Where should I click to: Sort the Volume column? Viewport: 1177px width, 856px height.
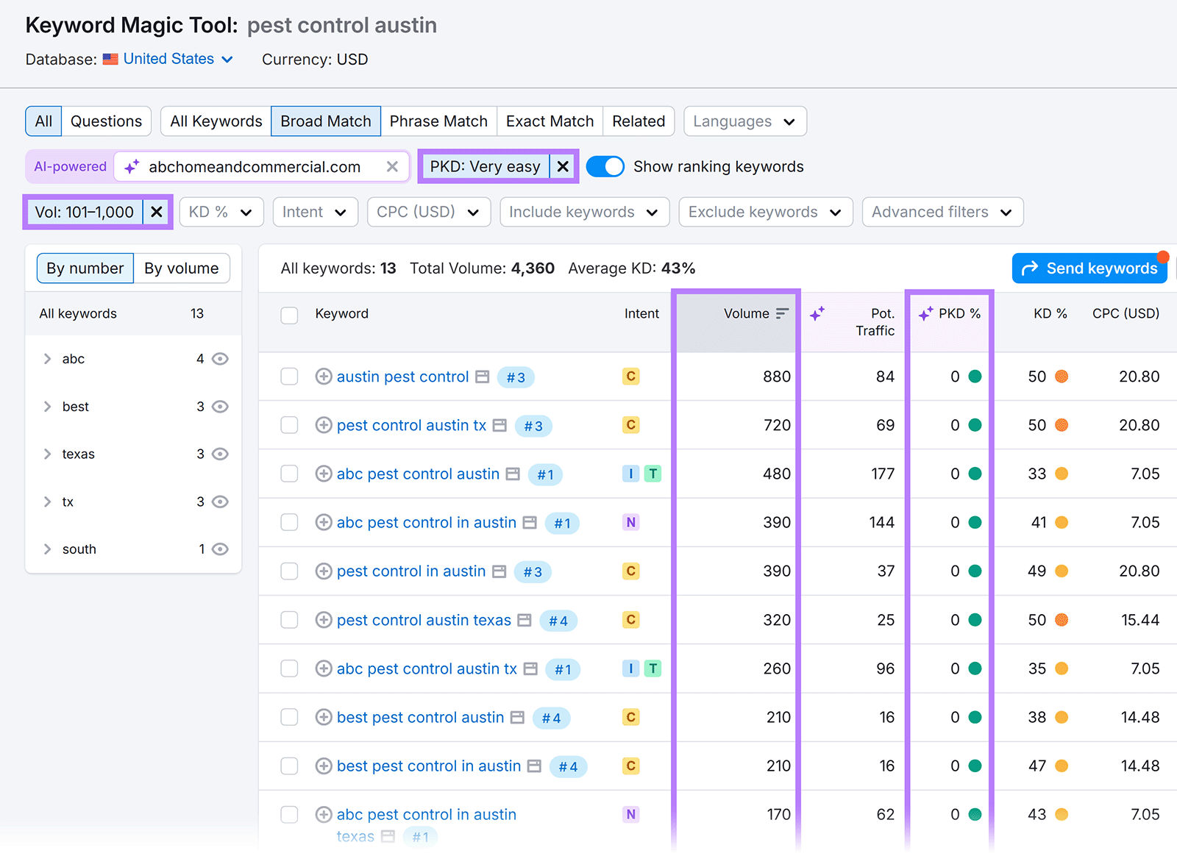pos(779,313)
